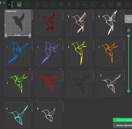Click the TOP face of the view cube
Screen dimensions: 132x129
(x=128, y=19)
